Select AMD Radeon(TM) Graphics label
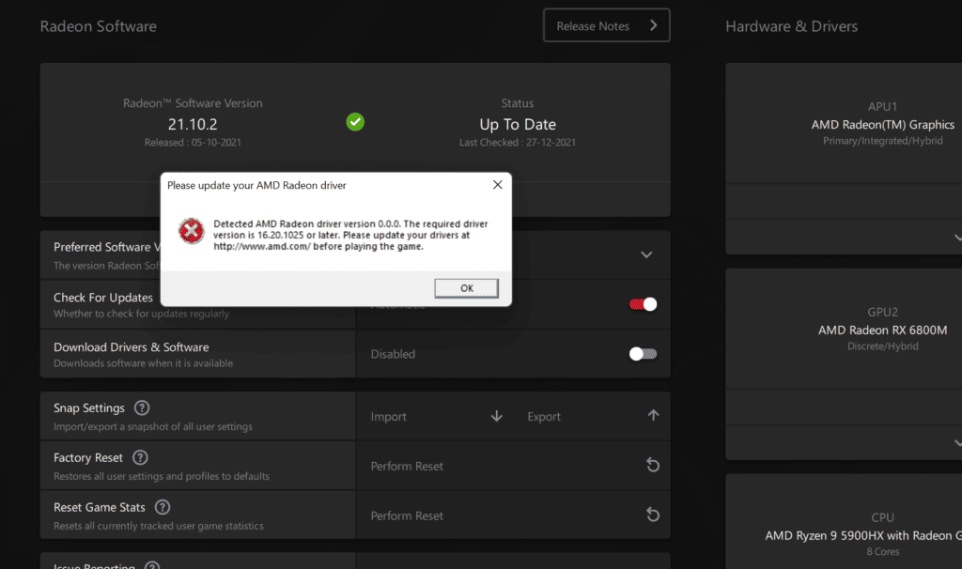 tap(882, 125)
